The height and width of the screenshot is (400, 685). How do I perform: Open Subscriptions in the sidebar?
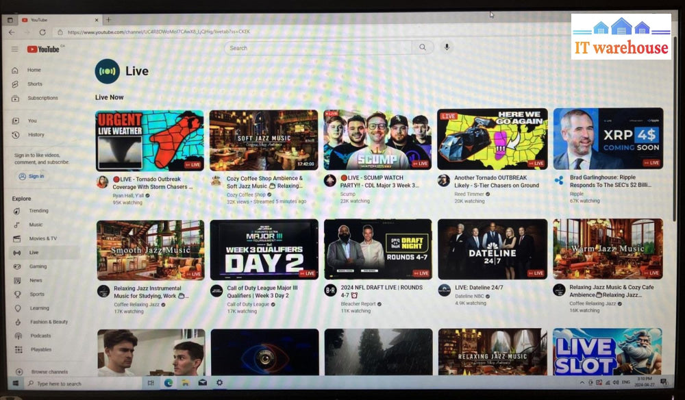pos(42,98)
